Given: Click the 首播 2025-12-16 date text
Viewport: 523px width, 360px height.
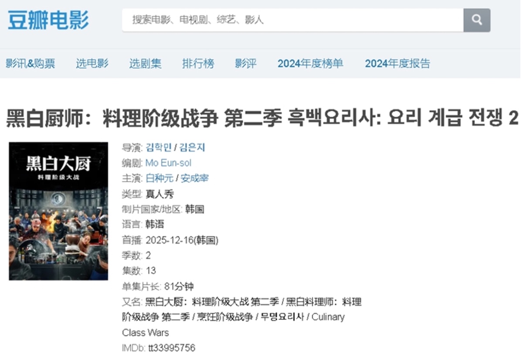Looking at the screenshot, I should pyautogui.click(x=170, y=240).
